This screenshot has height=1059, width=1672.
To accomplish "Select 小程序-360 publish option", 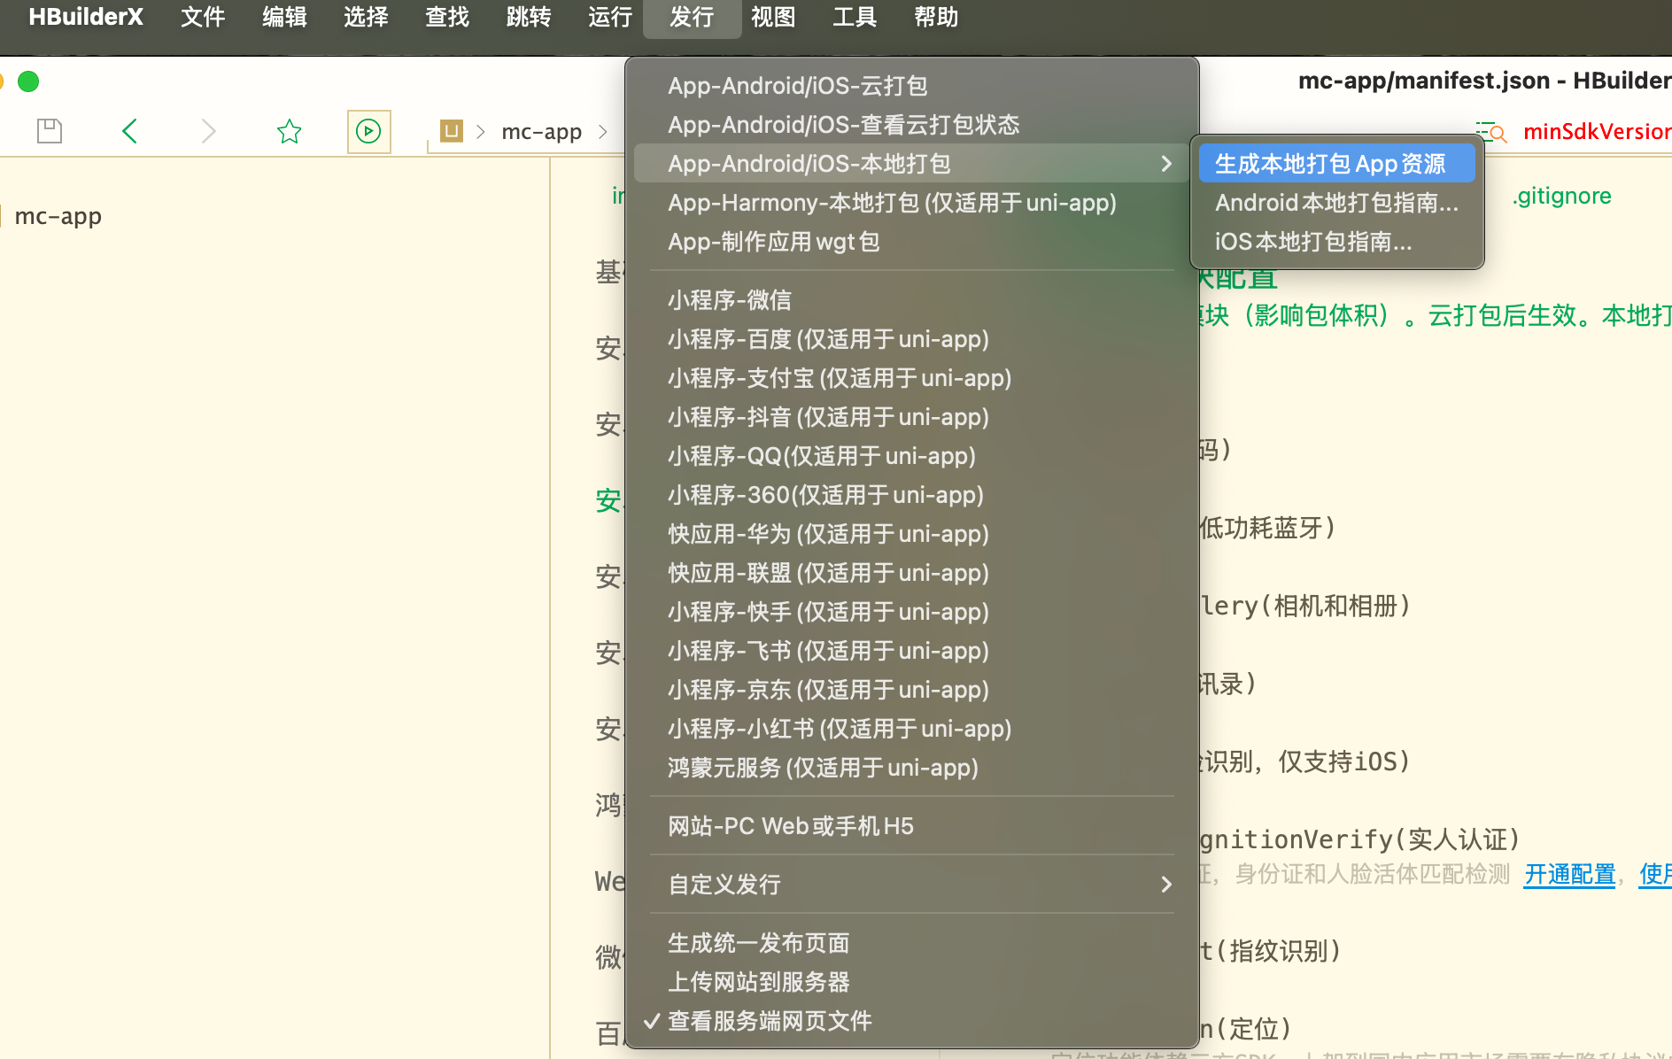I will 911,495.
